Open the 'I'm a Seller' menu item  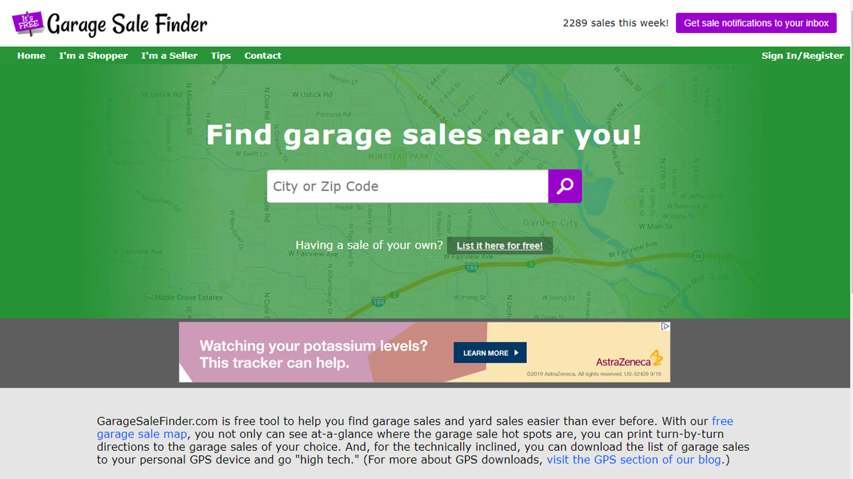(169, 55)
